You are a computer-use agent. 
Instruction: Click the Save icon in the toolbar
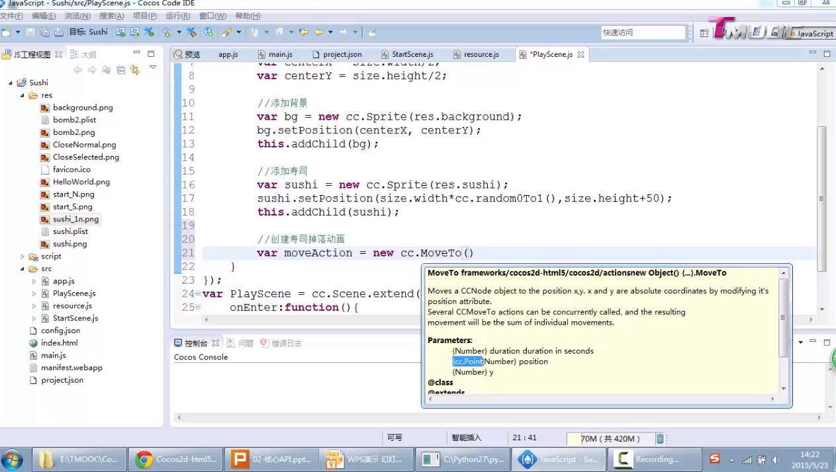31,32
